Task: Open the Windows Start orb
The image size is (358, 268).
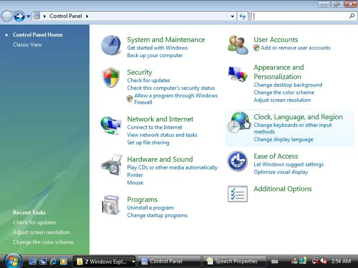Action: point(13,260)
